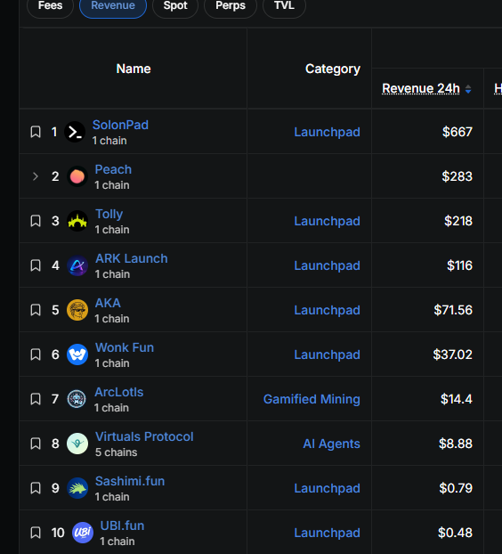Click the Peach logo icon

pos(77,176)
